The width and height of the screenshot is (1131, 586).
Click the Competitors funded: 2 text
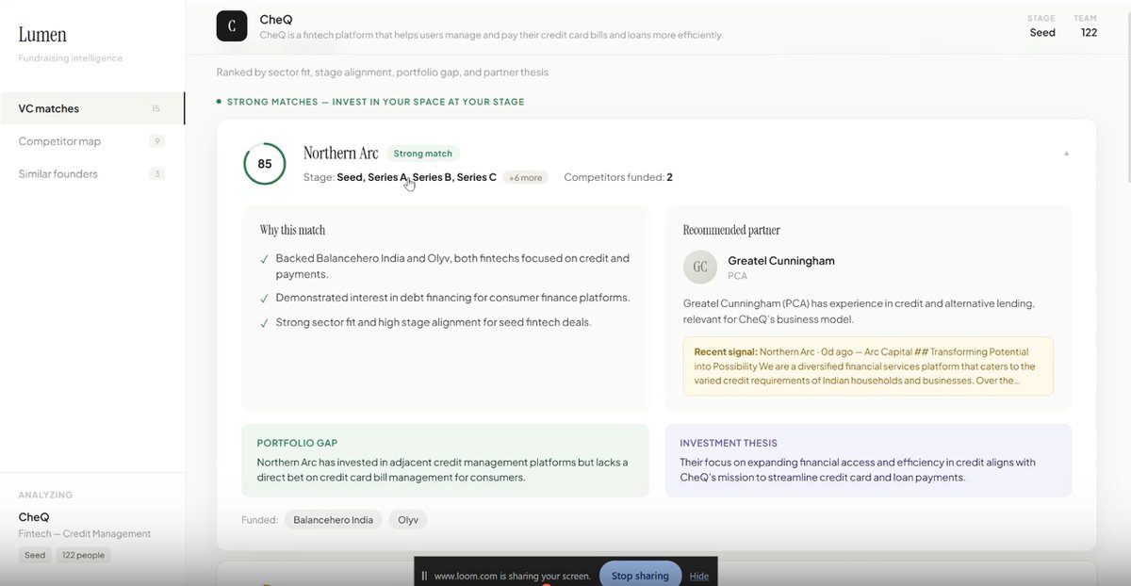coord(618,177)
